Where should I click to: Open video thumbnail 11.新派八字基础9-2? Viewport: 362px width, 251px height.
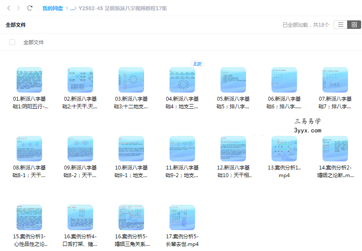[x=182, y=149]
